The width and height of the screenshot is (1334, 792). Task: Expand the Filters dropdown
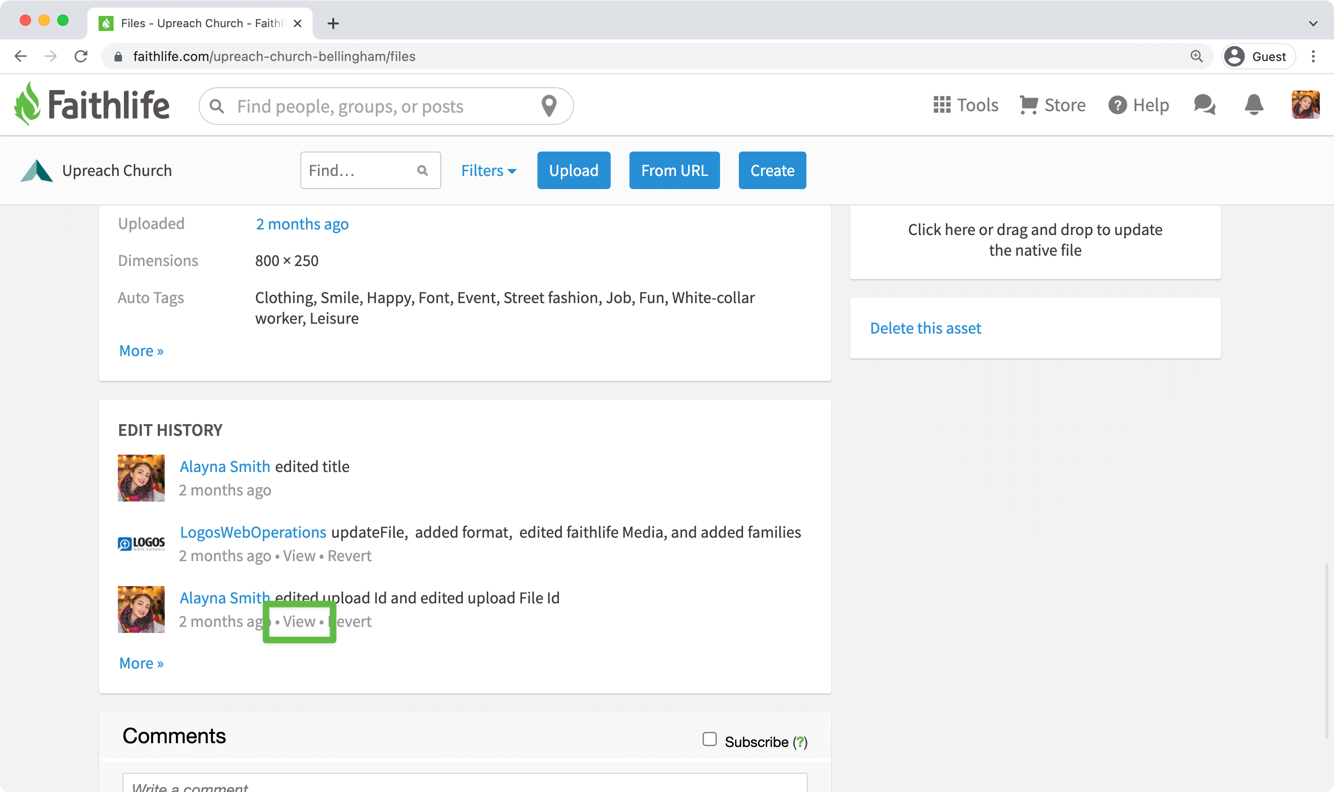(x=489, y=171)
